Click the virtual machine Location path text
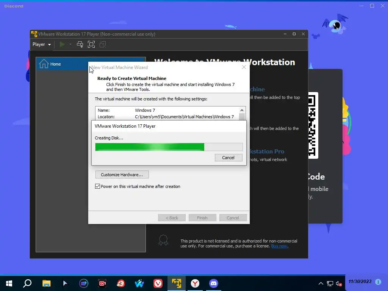This screenshot has height=291, width=388. click(x=184, y=117)
